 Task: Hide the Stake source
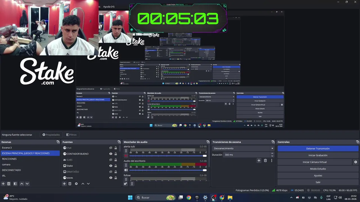click(111, 166)
